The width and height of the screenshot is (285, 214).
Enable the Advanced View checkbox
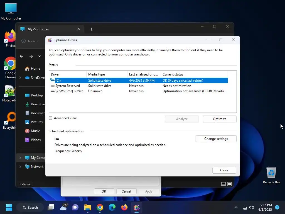pos(51,118)
